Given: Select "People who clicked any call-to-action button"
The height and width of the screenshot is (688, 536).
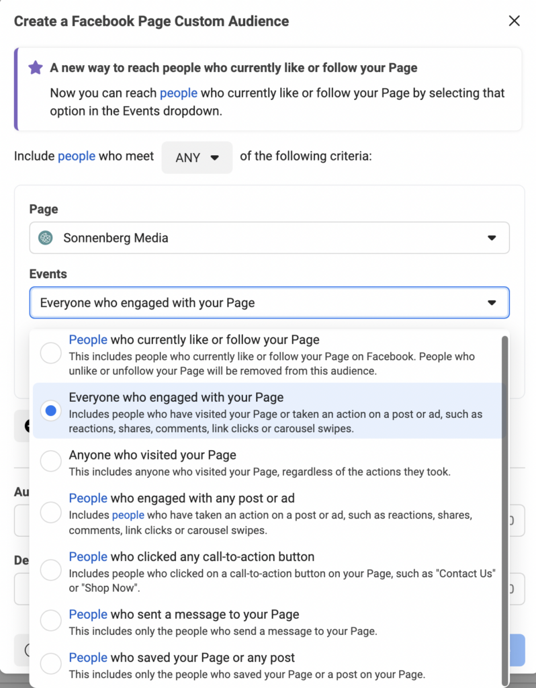Looking at the screenshot, I should 50,570.
